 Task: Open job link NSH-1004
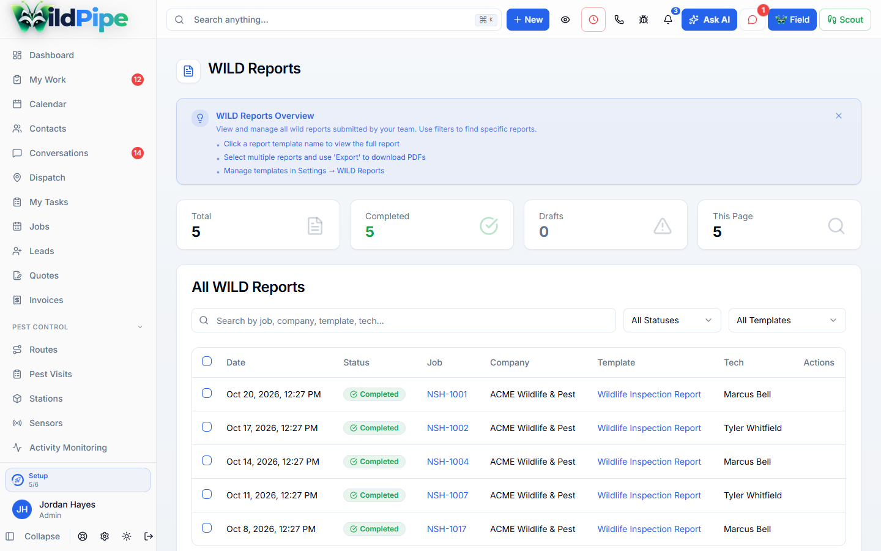pyautogui.click(x=448, y=462)
